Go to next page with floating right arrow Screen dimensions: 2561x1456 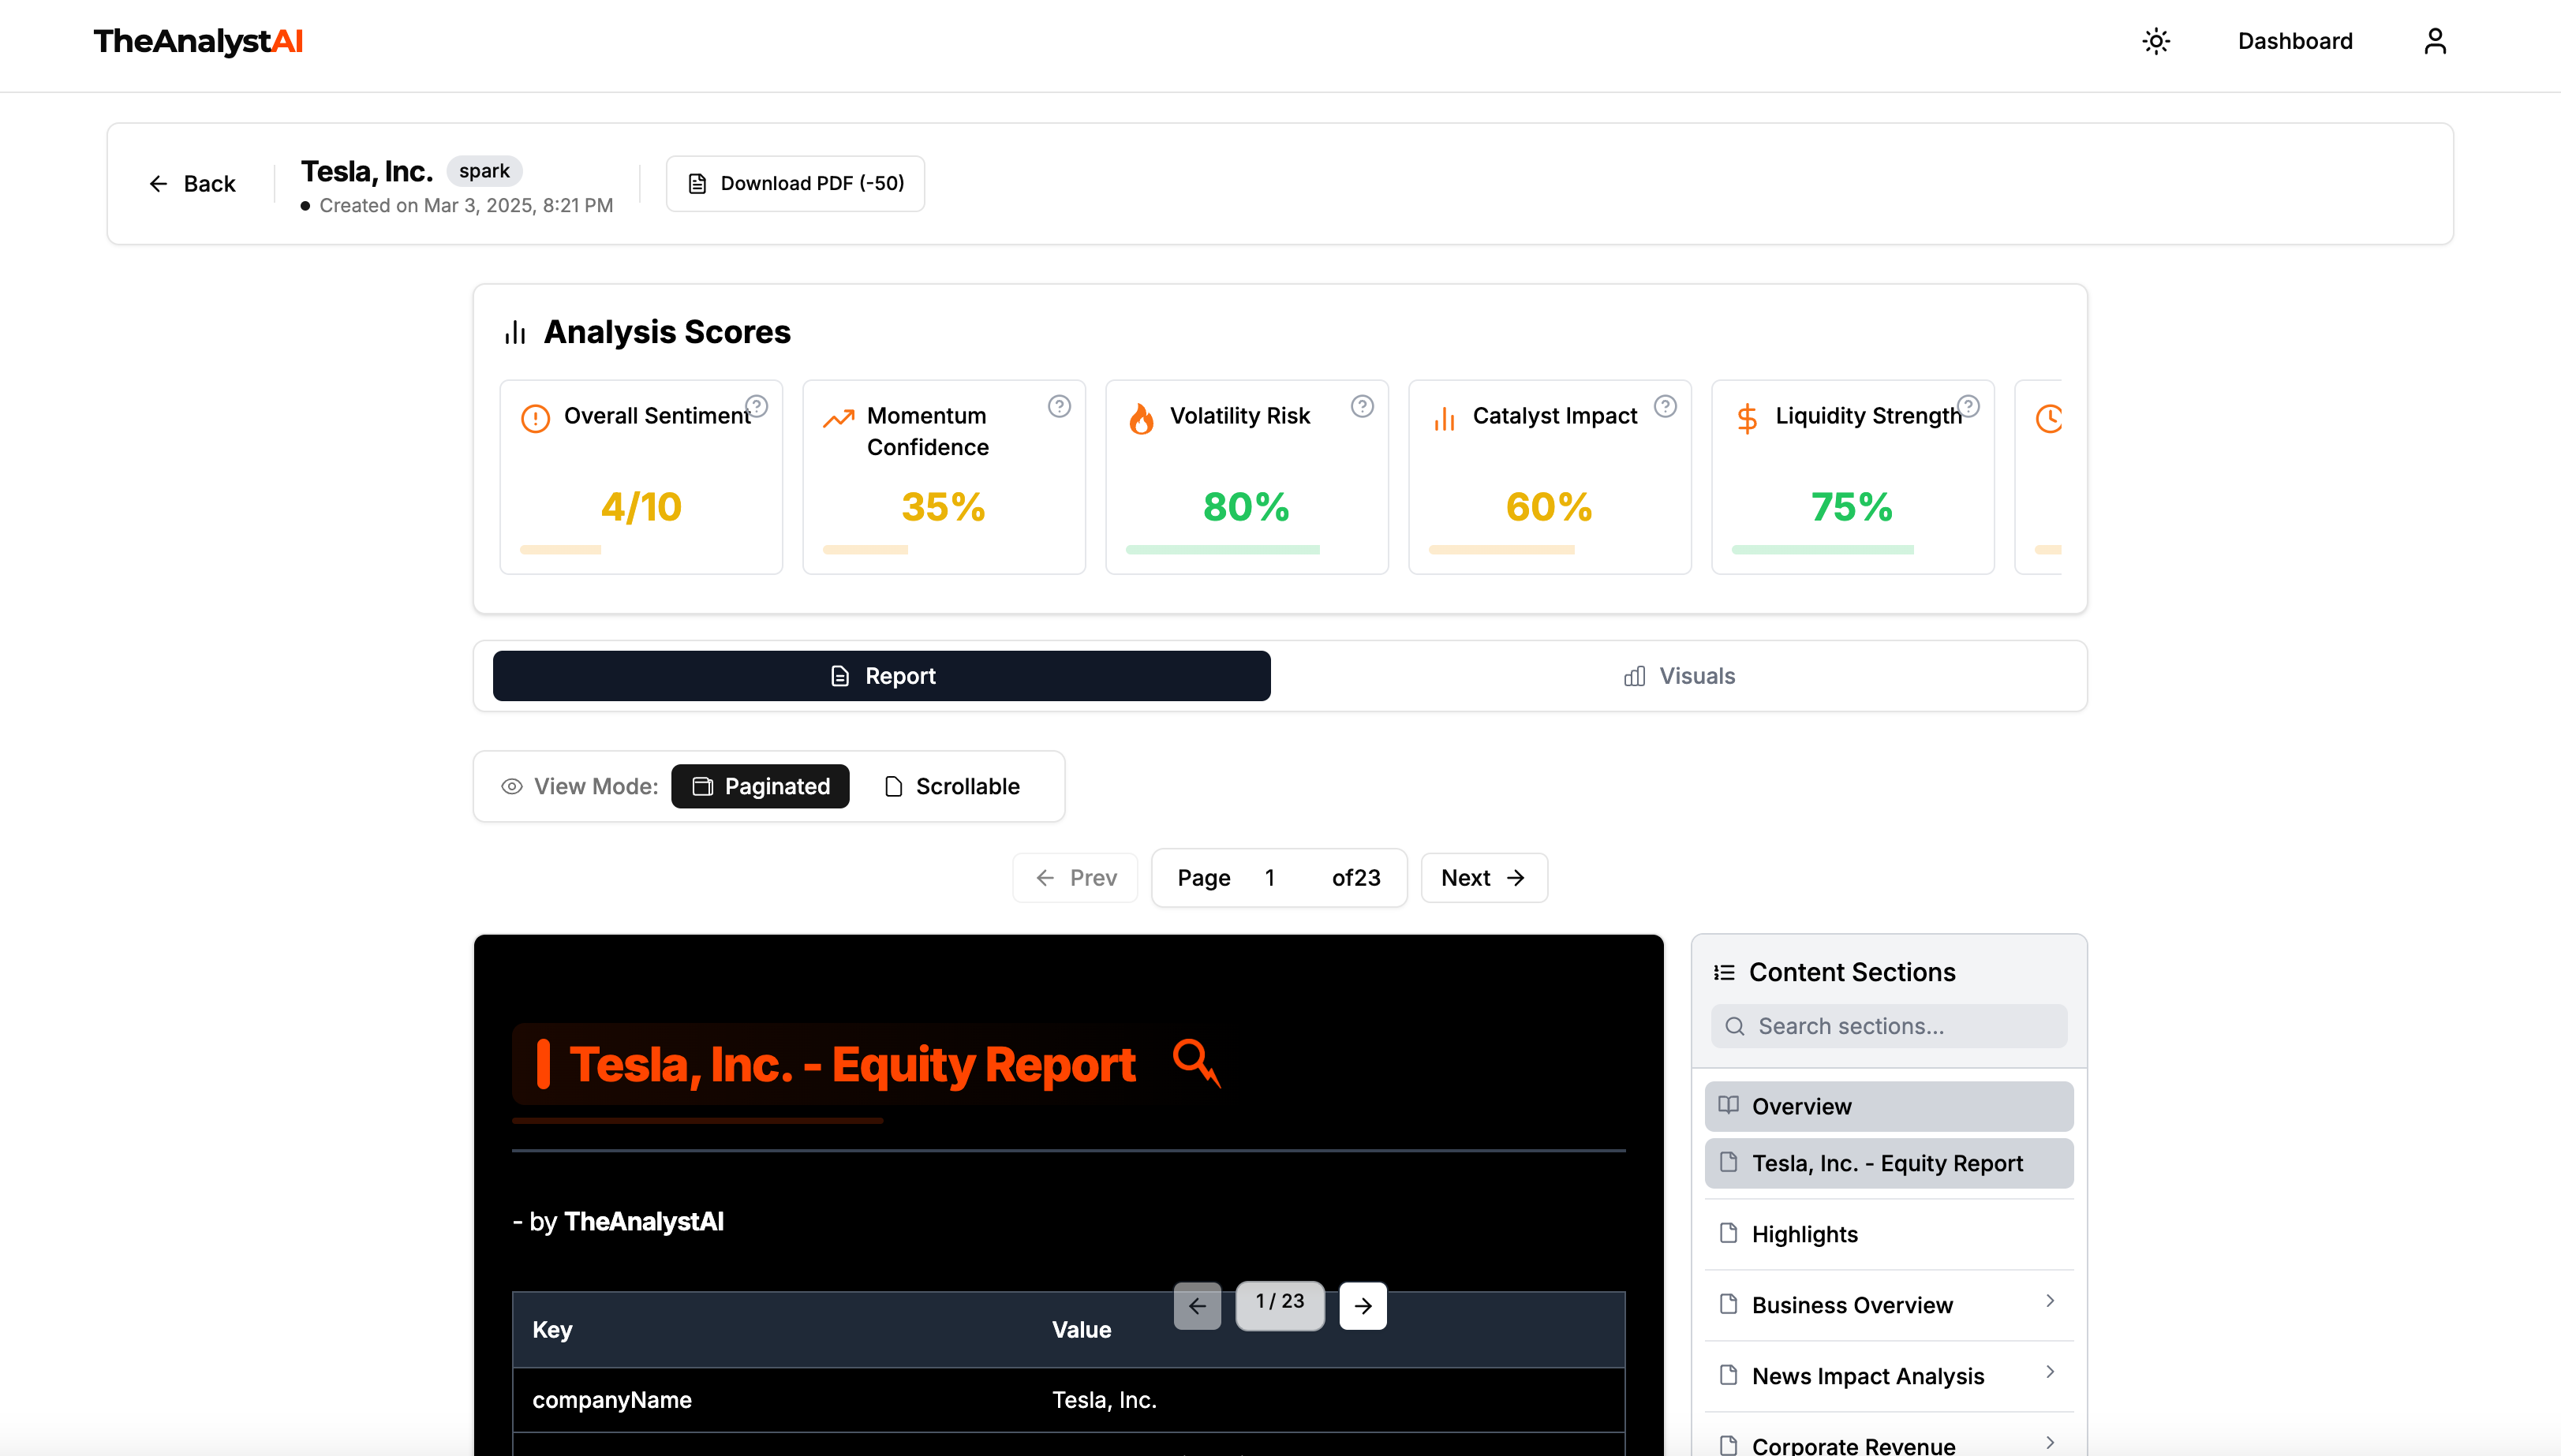coord(1363,1306)
